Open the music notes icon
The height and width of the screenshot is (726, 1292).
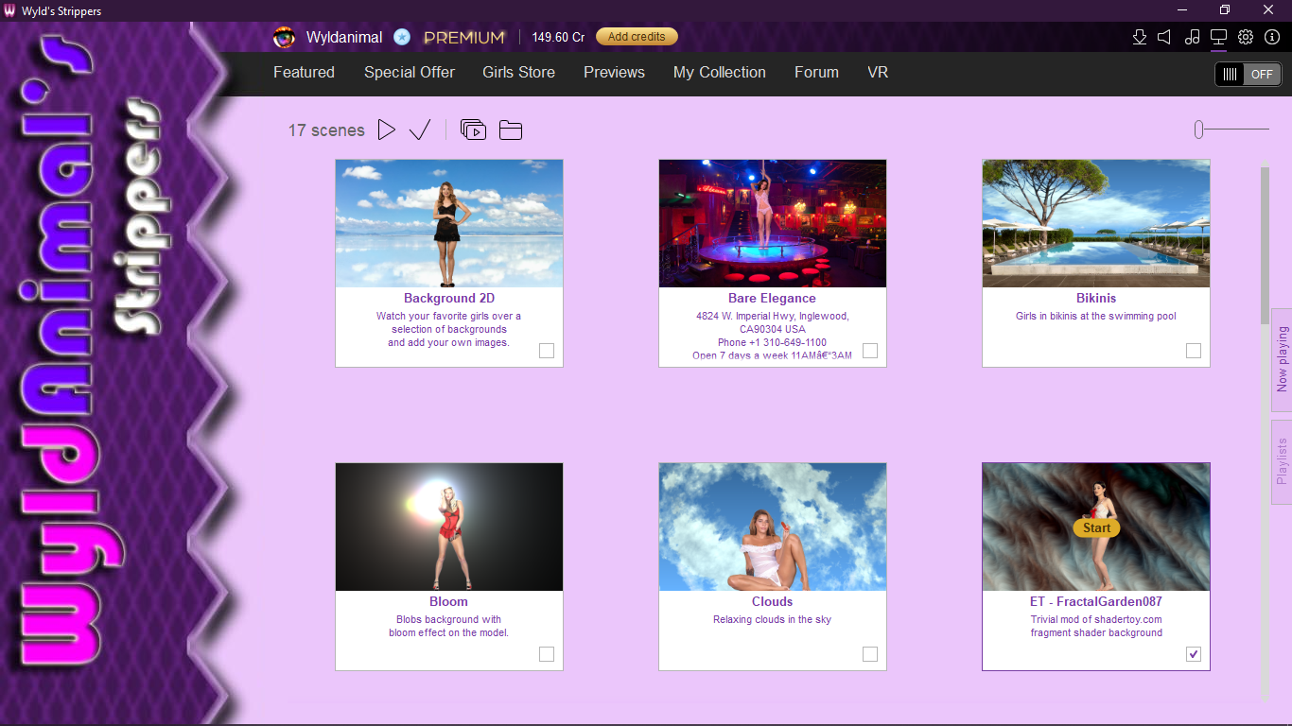tap(1193, 37)
